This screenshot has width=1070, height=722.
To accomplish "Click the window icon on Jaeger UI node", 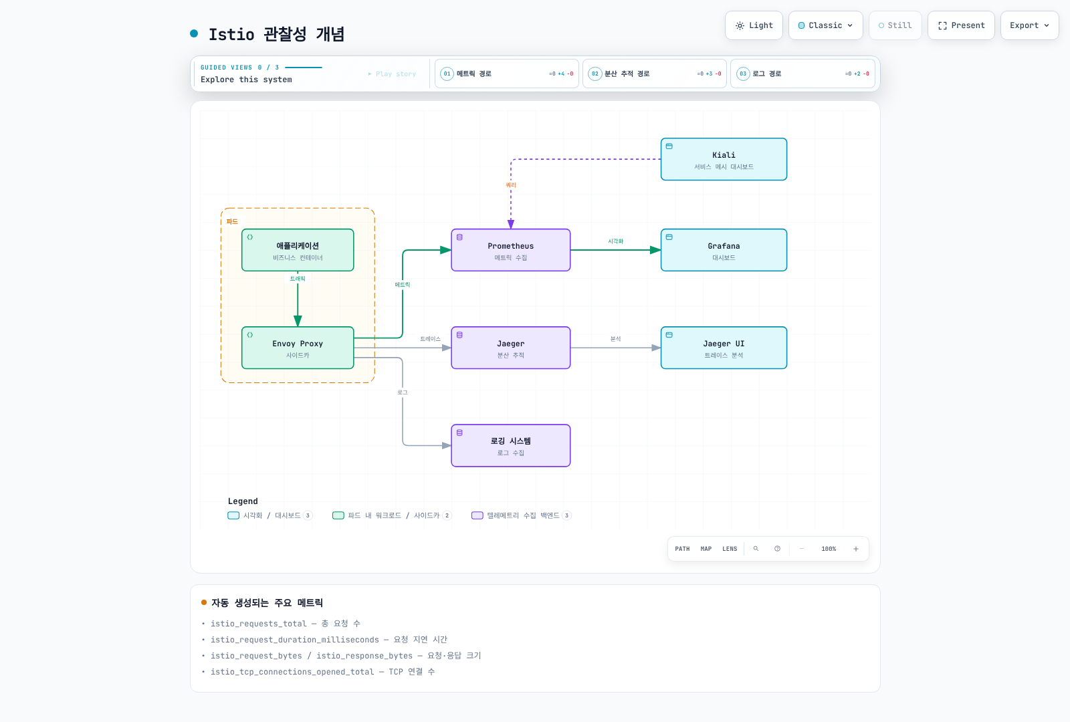I will coord(669,334).
